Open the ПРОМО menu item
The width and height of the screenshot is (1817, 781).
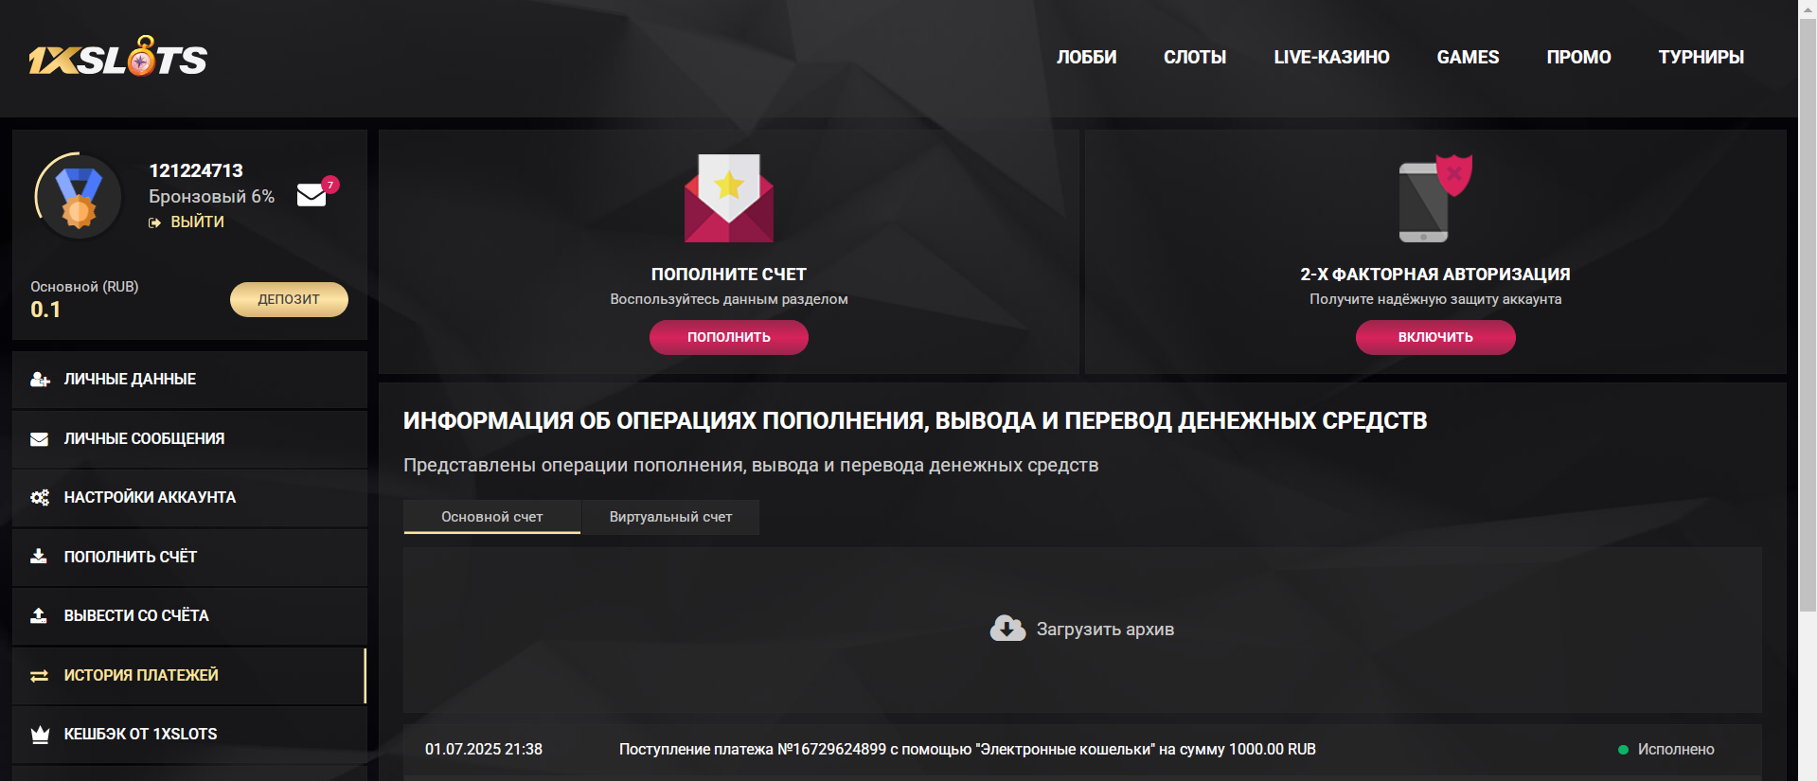[x=1578, y=58]
